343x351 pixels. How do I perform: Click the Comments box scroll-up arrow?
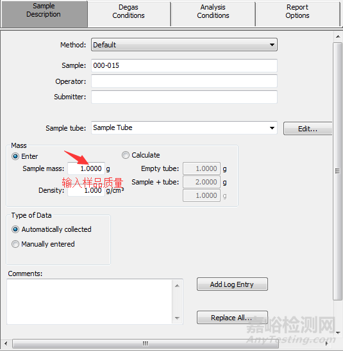pyautogui.click(x=177, y=286)
